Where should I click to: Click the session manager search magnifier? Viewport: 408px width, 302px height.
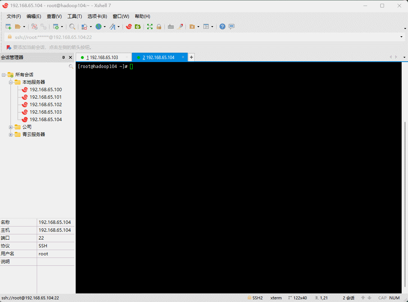point(71,67)
